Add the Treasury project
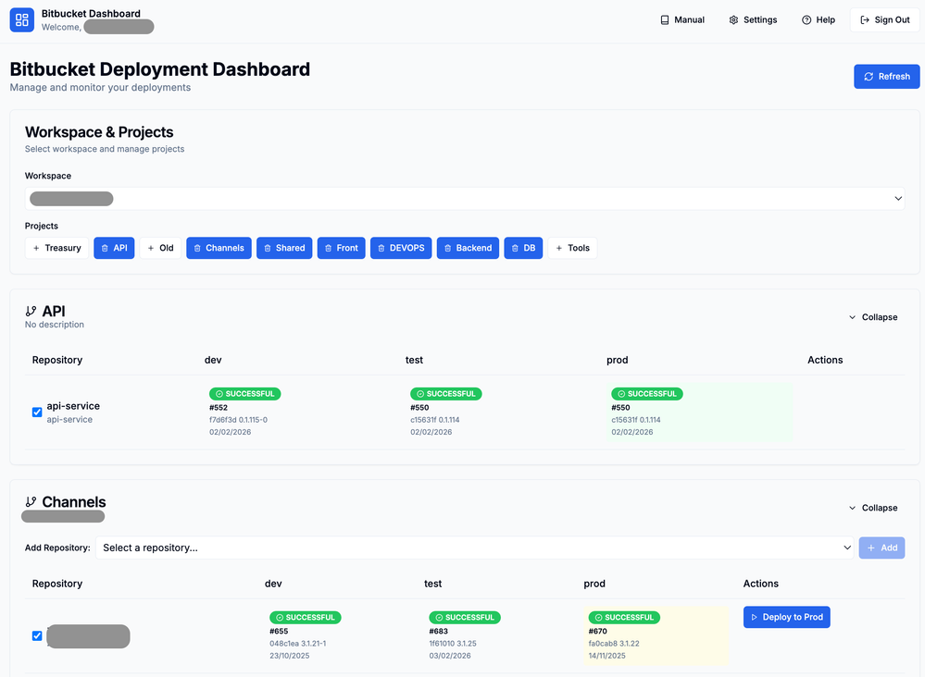 pyautogui.click(x=56, y=248)
